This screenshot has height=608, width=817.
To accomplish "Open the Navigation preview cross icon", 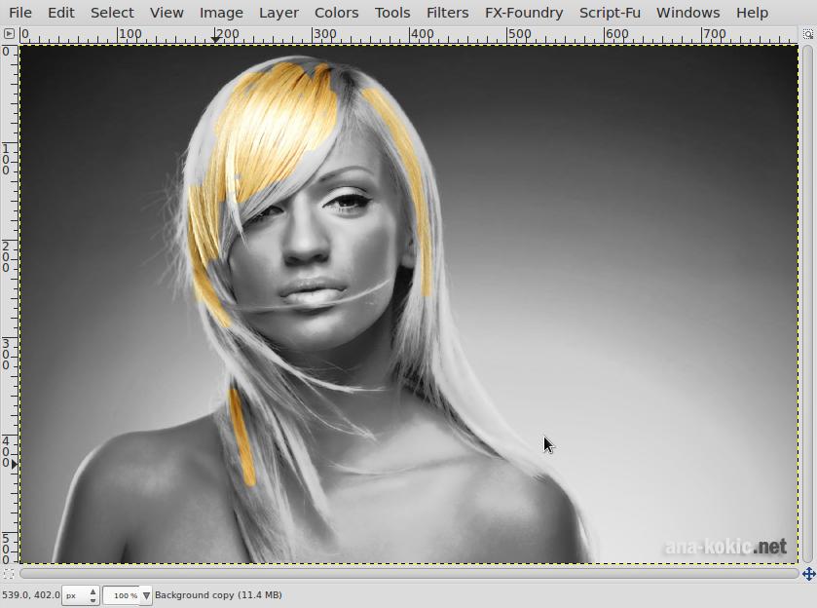I will coord(808,573).
